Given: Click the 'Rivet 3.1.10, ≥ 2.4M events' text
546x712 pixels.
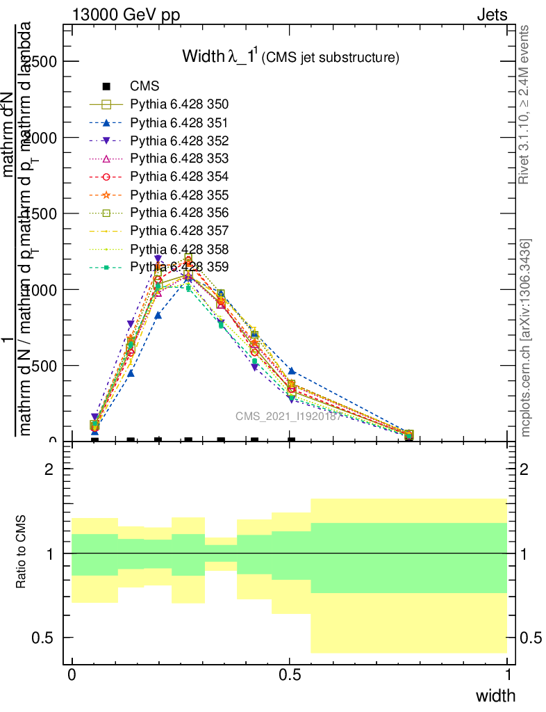Looking at the screenshot, I should pyautogui.click(x=524, y=104).
